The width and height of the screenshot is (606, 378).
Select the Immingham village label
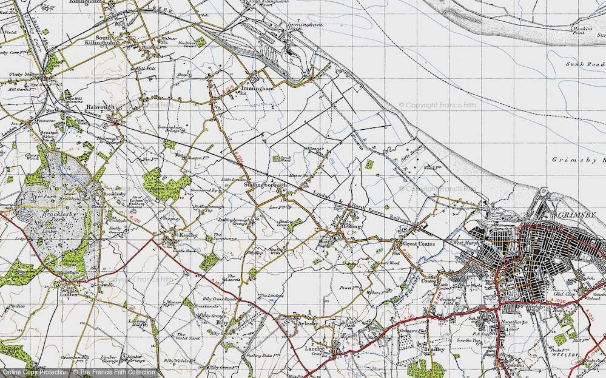pyautogui.click(x=257, y=89)
